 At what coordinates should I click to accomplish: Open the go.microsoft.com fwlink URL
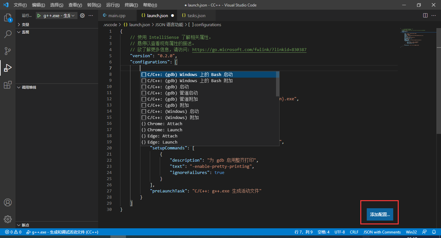click(x=249, y=50)
